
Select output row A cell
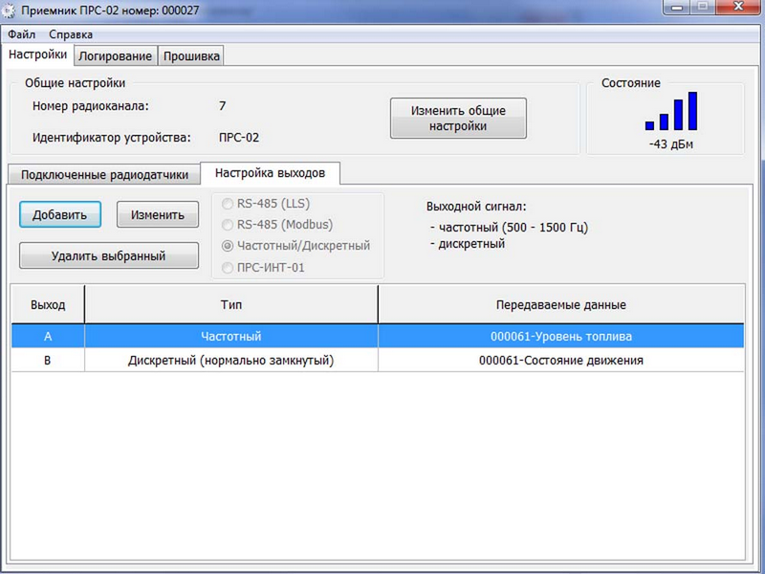click(48, 337)
